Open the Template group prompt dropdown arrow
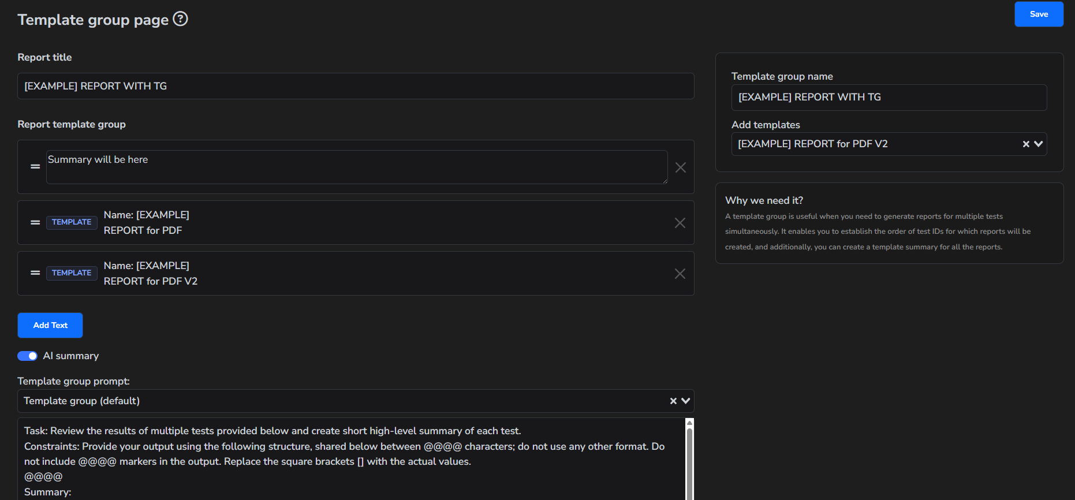 686,401
